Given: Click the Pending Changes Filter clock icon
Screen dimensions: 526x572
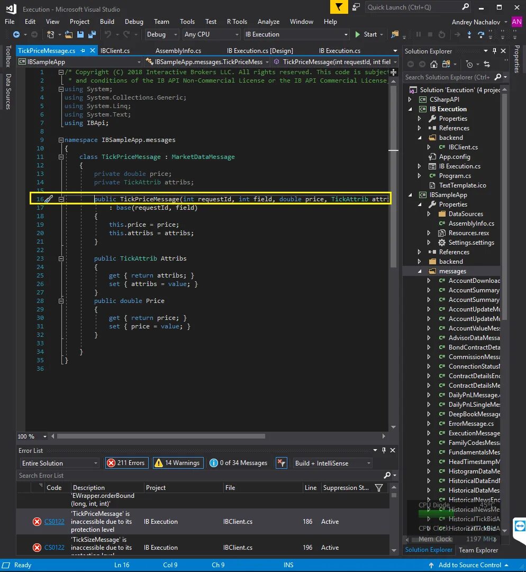Looking at the screenshot, I should pyautogui.click(x=469, y=64).
